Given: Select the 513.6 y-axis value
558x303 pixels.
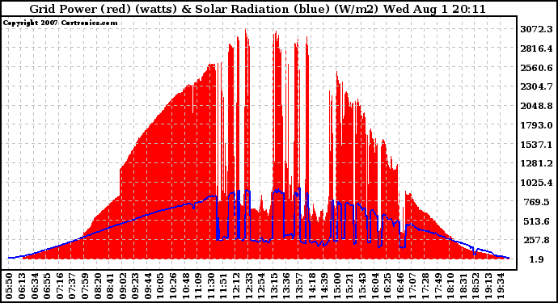Looking at the screenshot, I should [x=538, y=221].
